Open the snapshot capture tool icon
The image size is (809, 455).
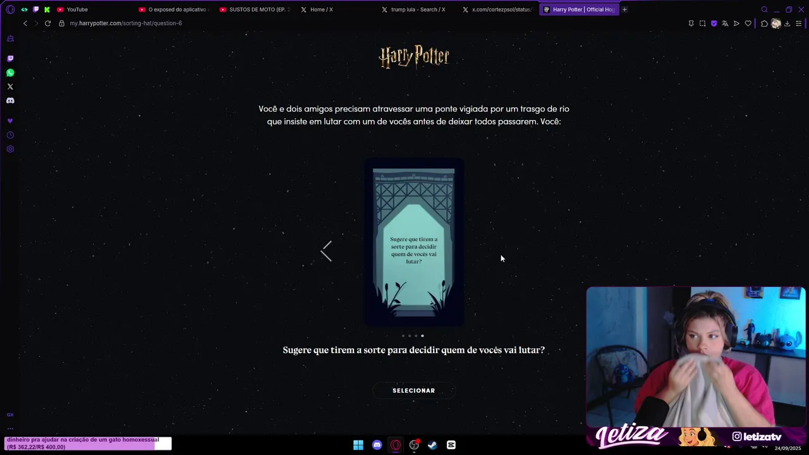702,23
